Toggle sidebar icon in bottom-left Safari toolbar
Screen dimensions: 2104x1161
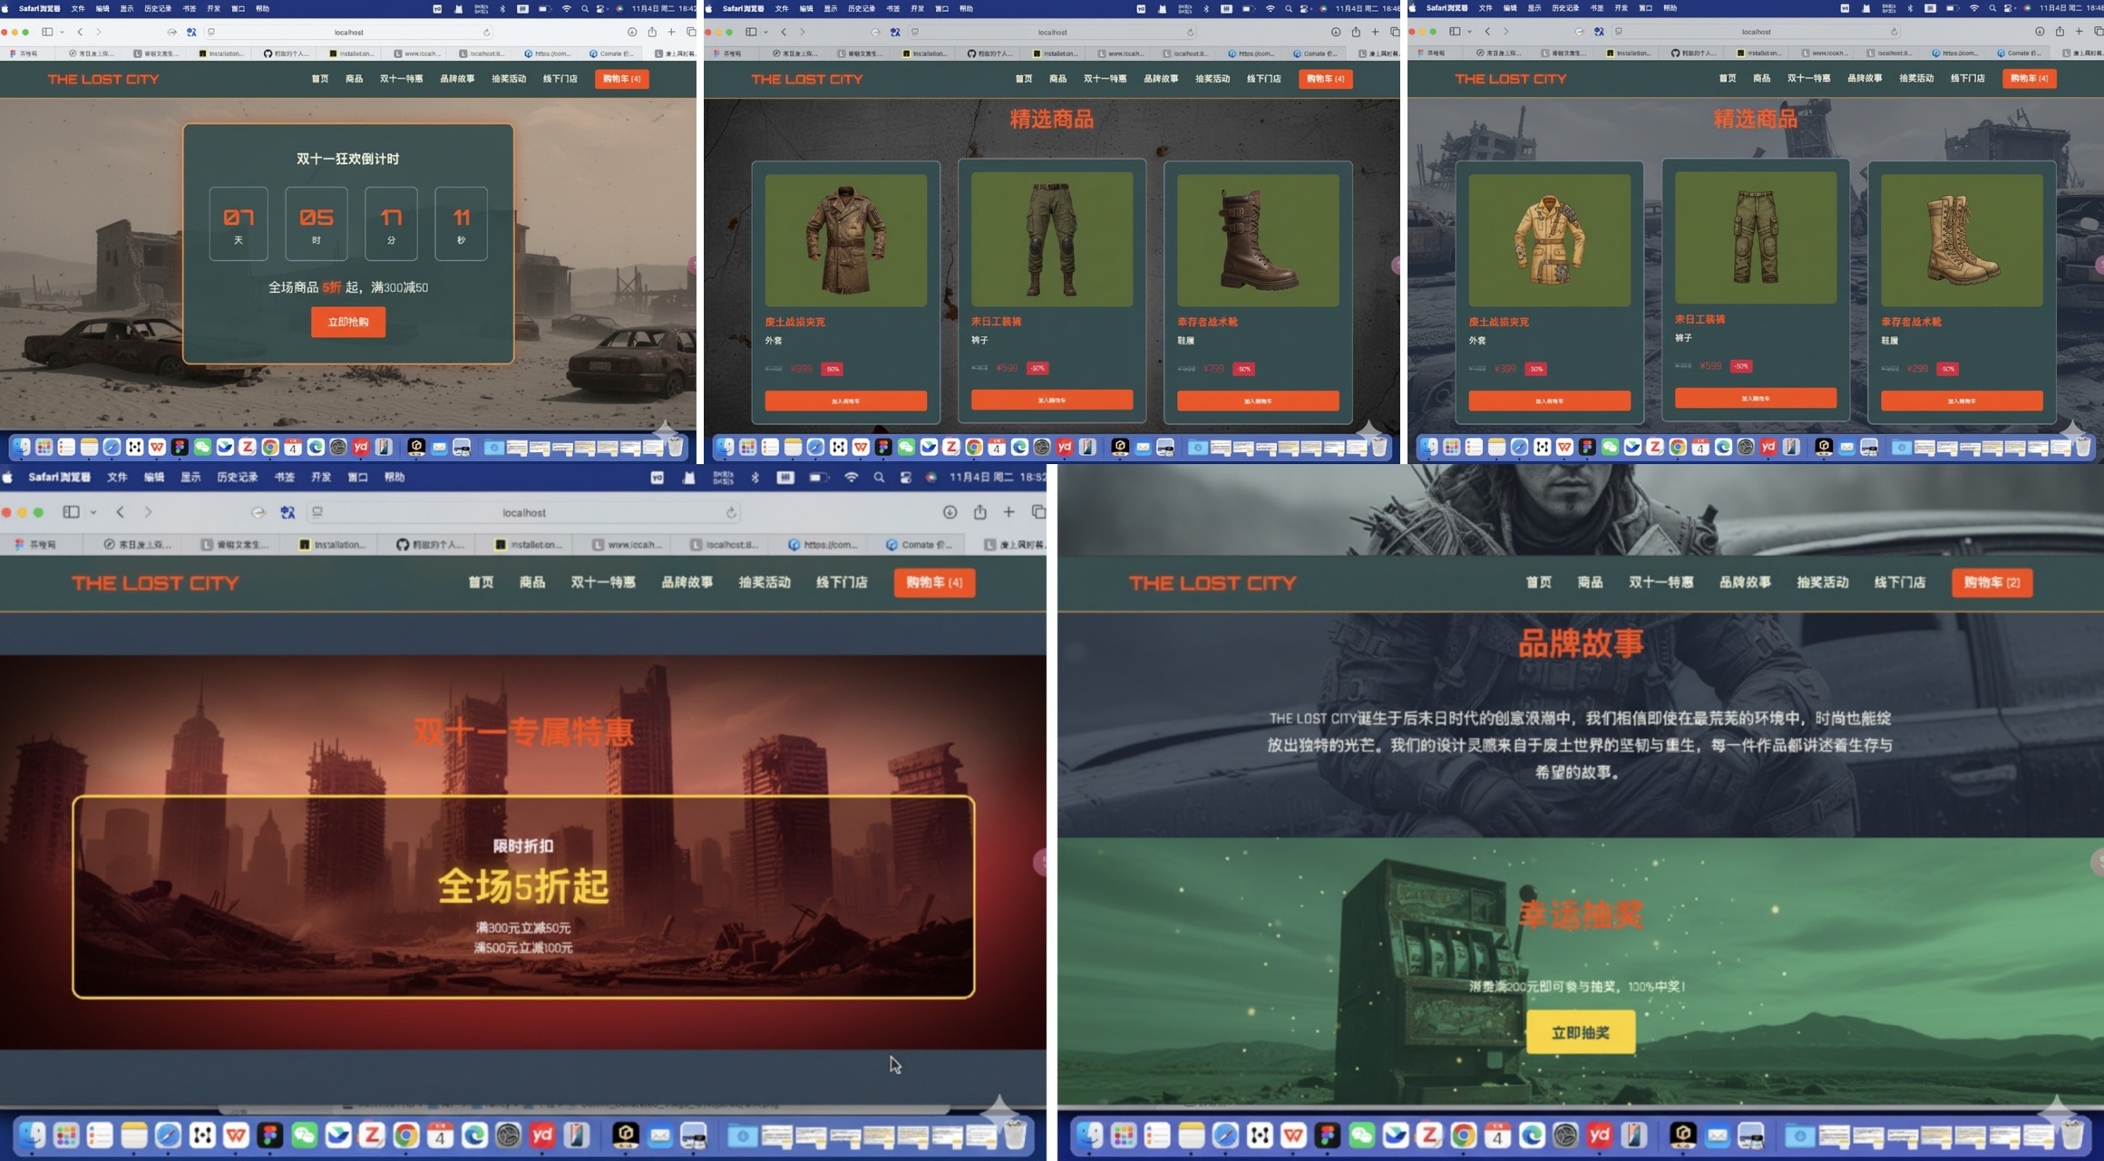click(x=71, y=512)
